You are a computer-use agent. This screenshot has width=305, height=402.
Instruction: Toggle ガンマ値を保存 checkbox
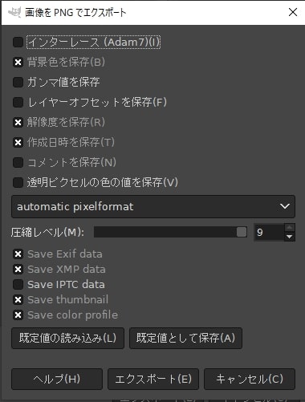[x=18, y=82]
